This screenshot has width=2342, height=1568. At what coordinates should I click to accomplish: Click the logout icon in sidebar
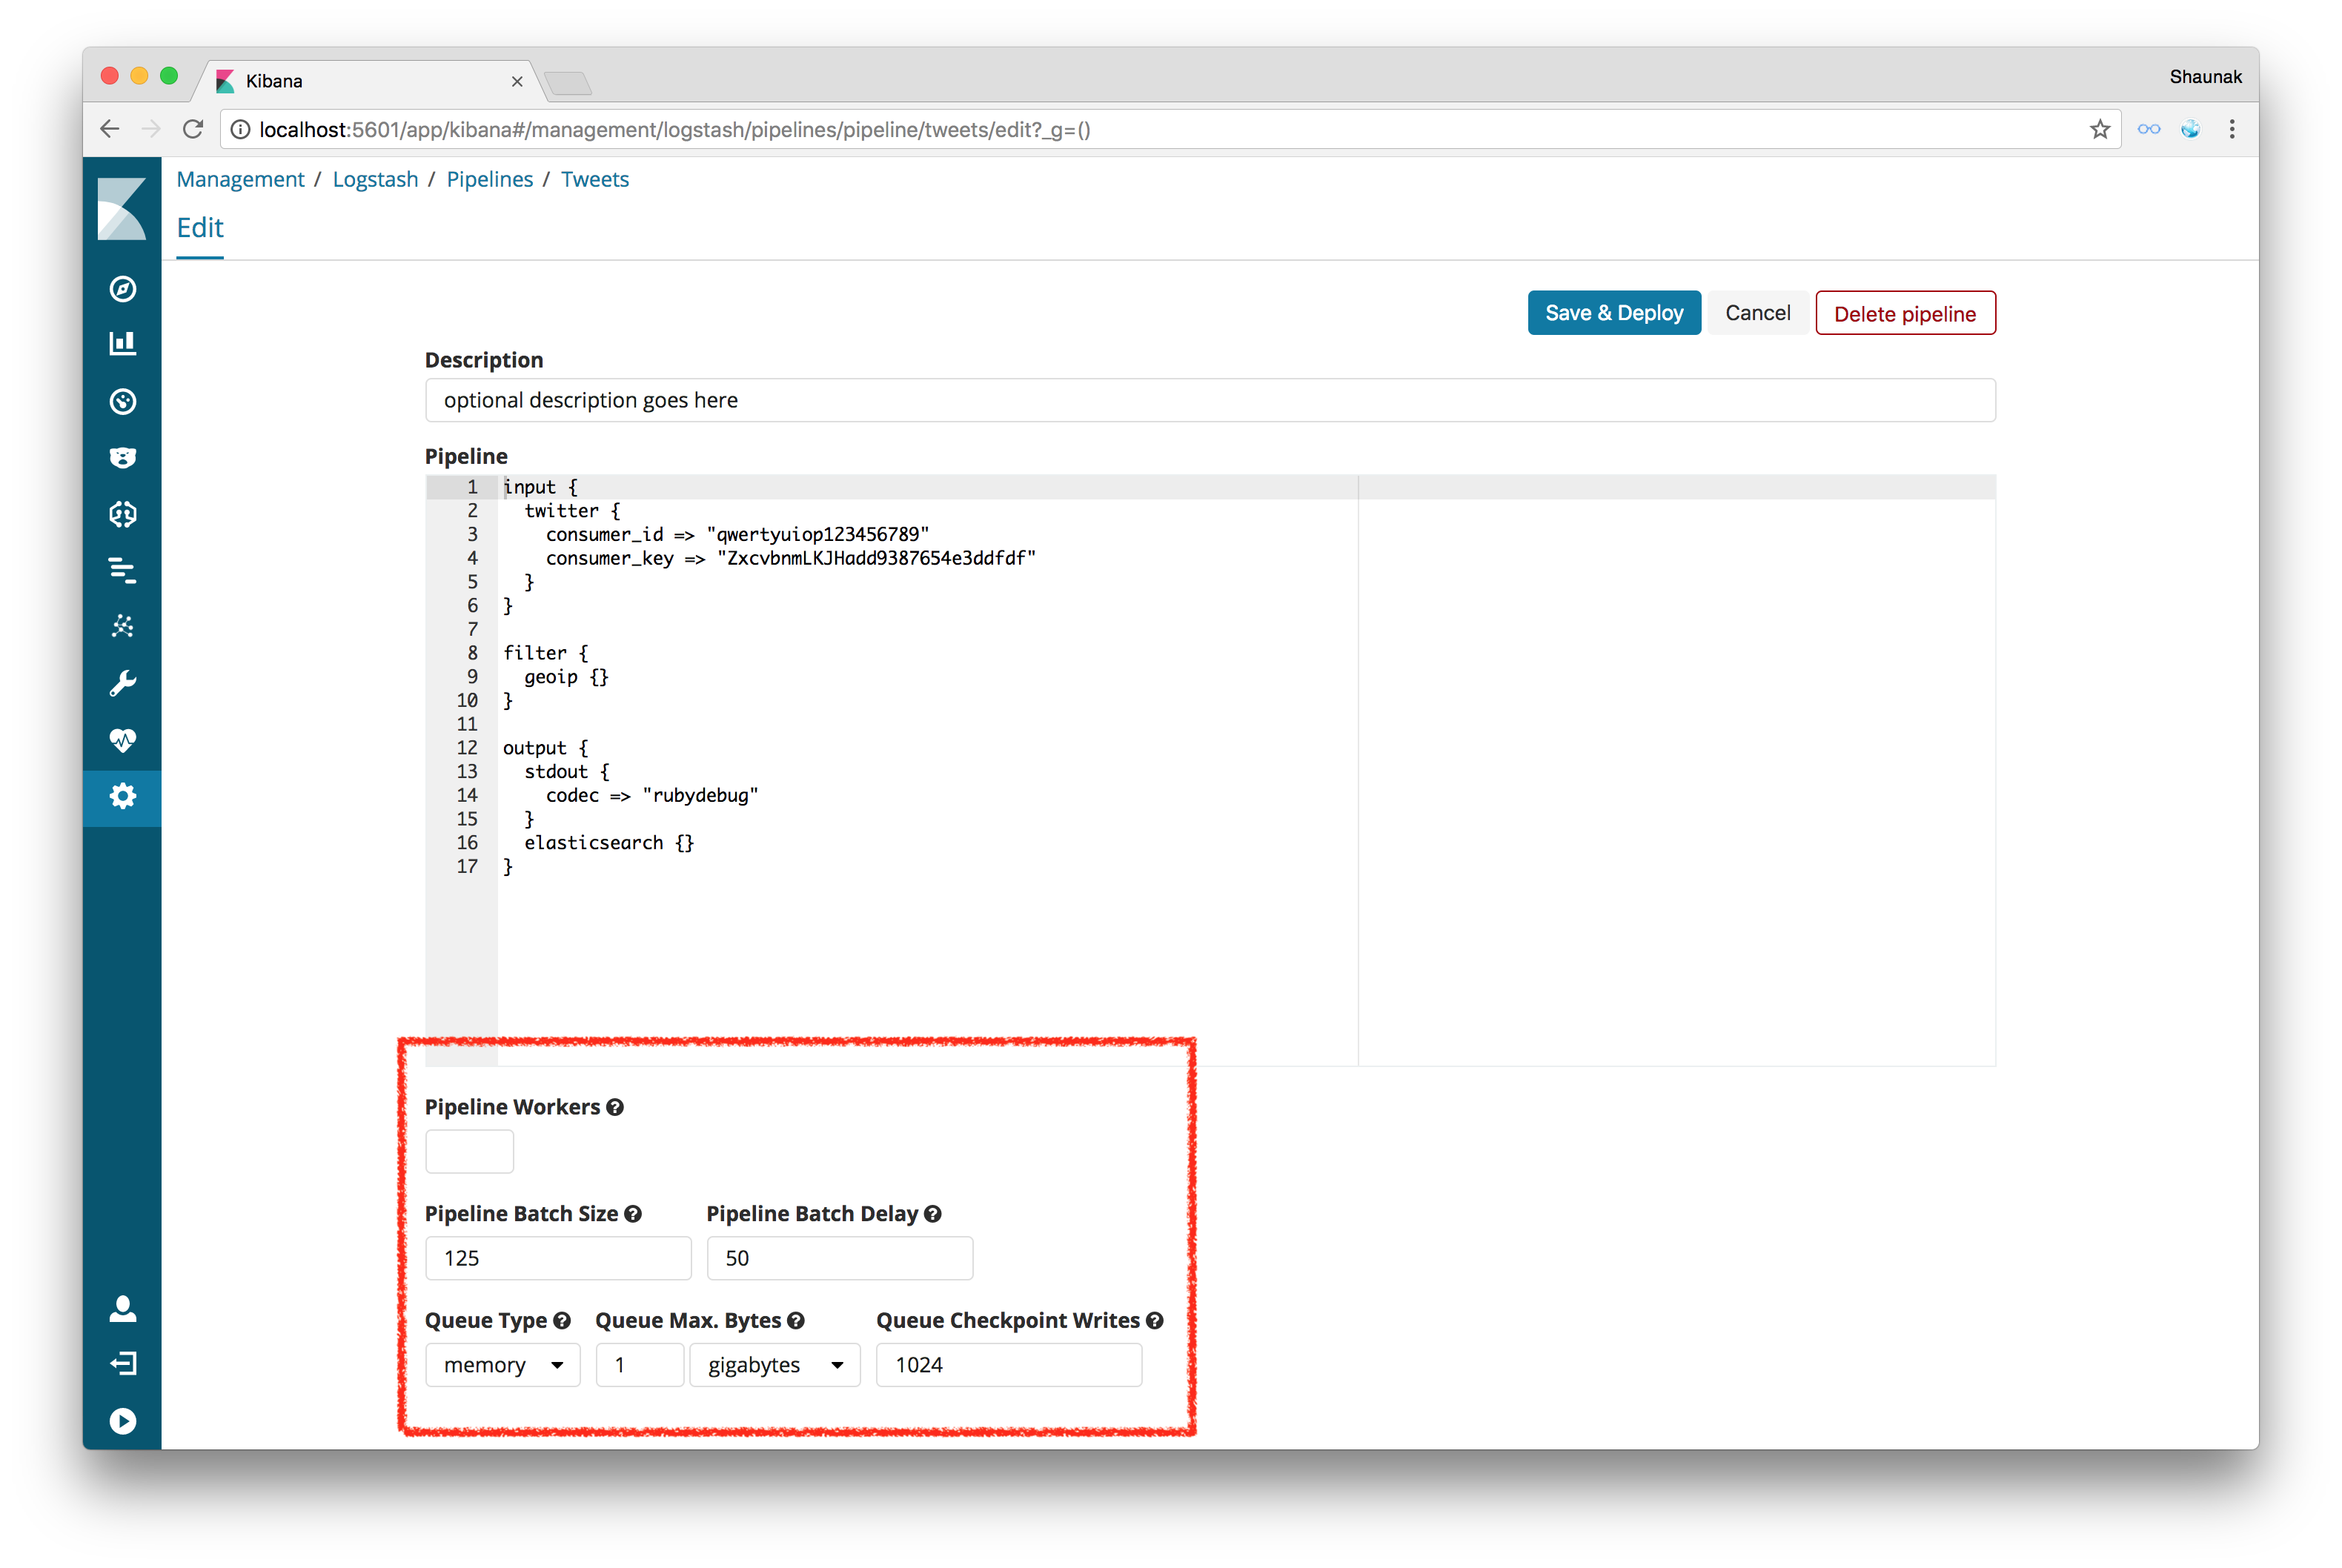pyautogui.click(x=122, y=1364)
